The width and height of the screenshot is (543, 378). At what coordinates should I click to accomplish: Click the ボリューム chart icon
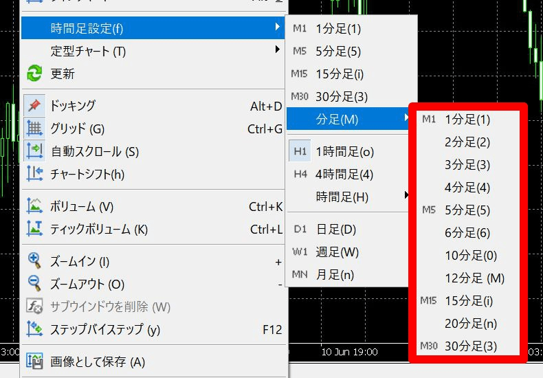pyautogui.click(x=34, y=206)
